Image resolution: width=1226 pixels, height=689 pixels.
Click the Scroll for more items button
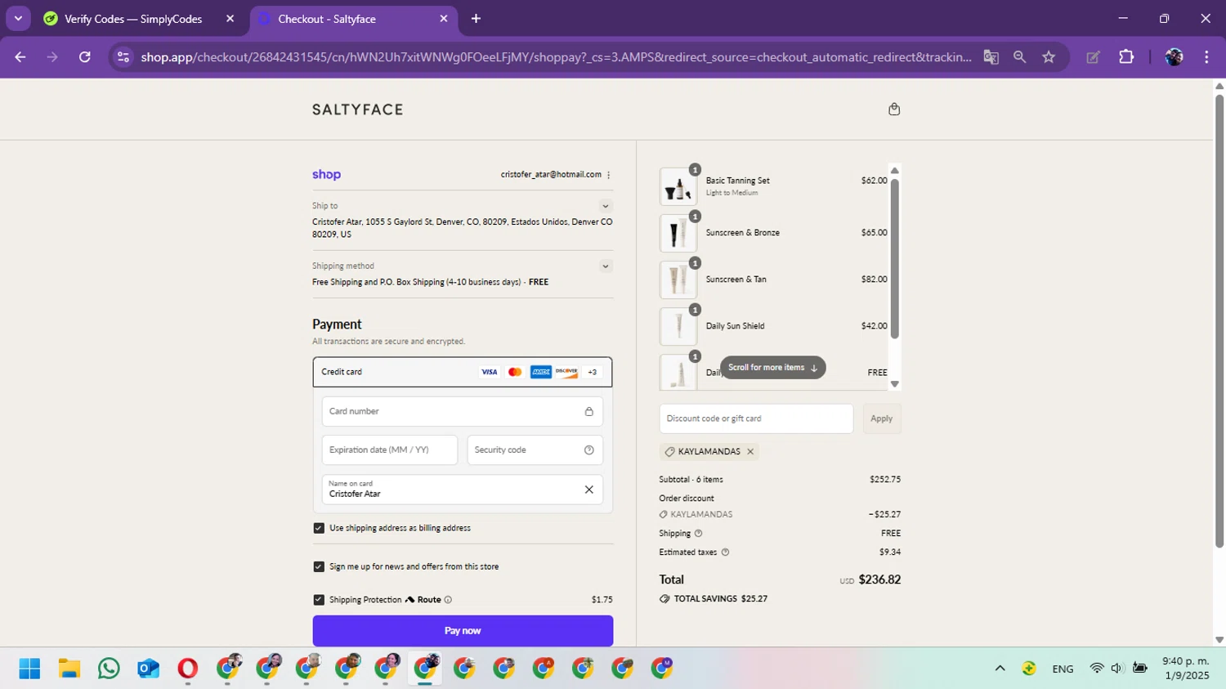(772, 368)
